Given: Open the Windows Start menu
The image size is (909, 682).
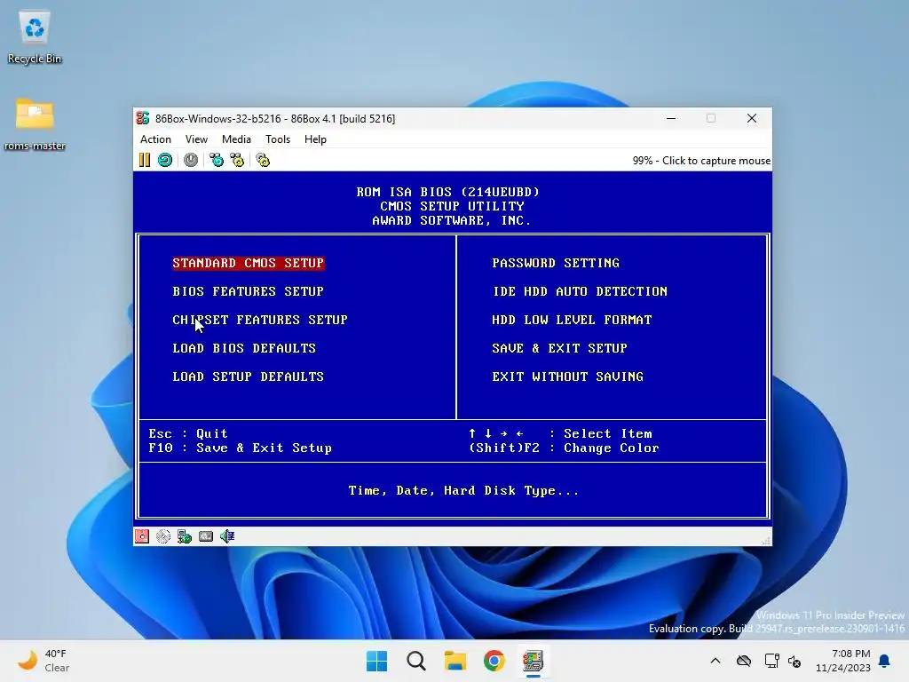Looking at the screenshot, I should click(x=376, y=661).
